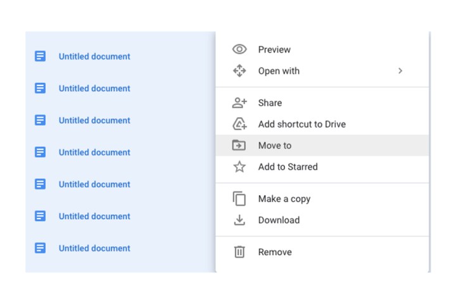Select the Open with menu entry
This screenshot has width=456, height=304.
pos(322,71)
